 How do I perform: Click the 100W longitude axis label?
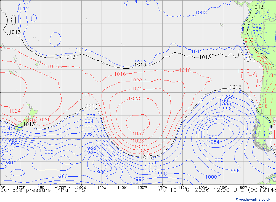pyautogui.click(x=203, y=188)
